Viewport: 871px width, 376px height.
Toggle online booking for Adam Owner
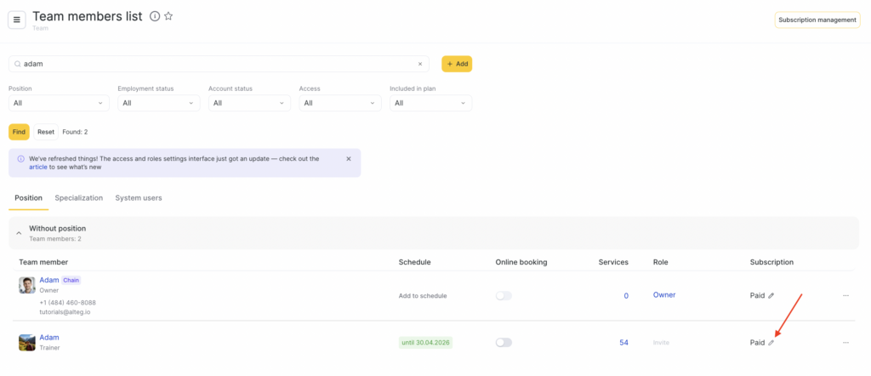point(504,296)
